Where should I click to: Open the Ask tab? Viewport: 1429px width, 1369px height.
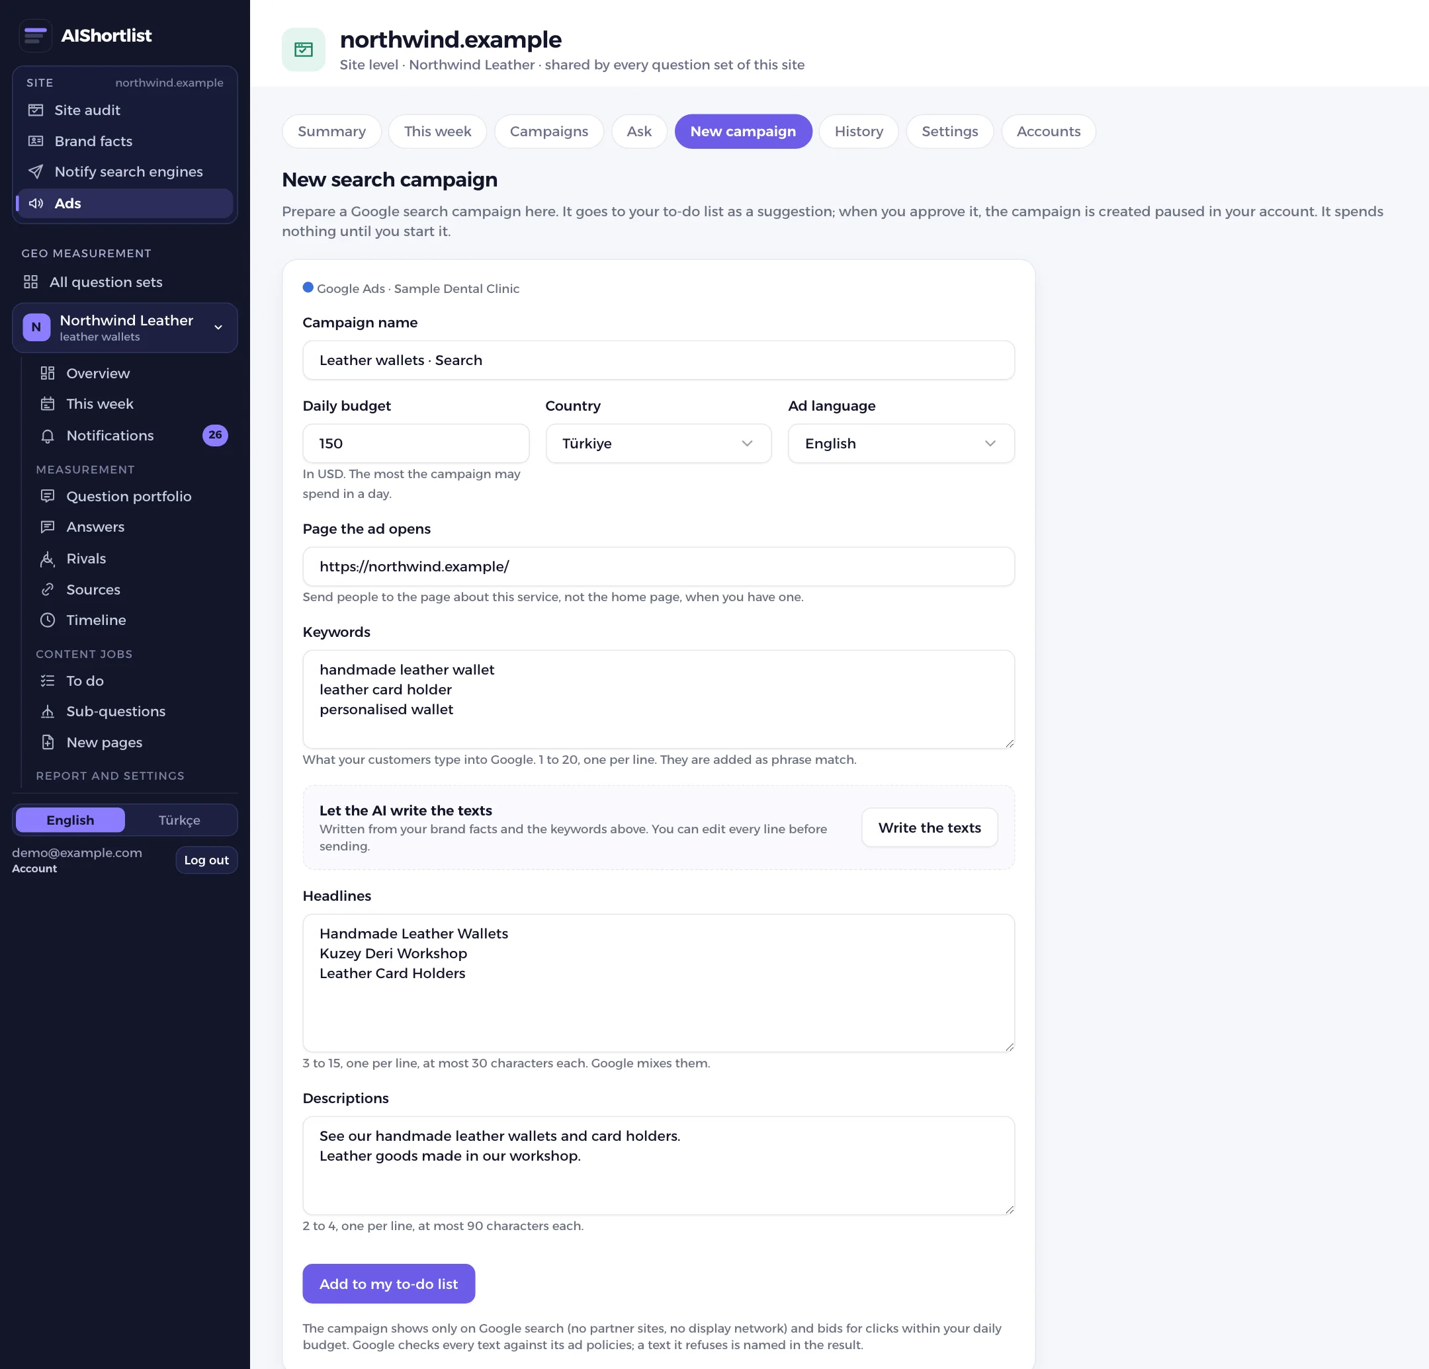coord(639,131)
